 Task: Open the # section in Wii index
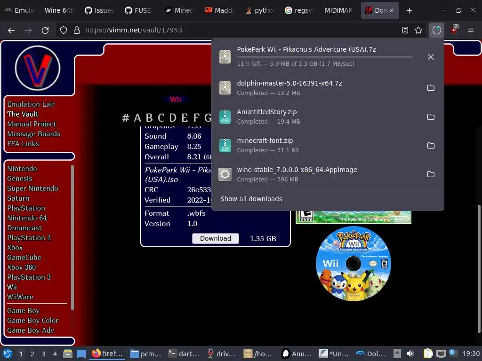tap(125, 118)
